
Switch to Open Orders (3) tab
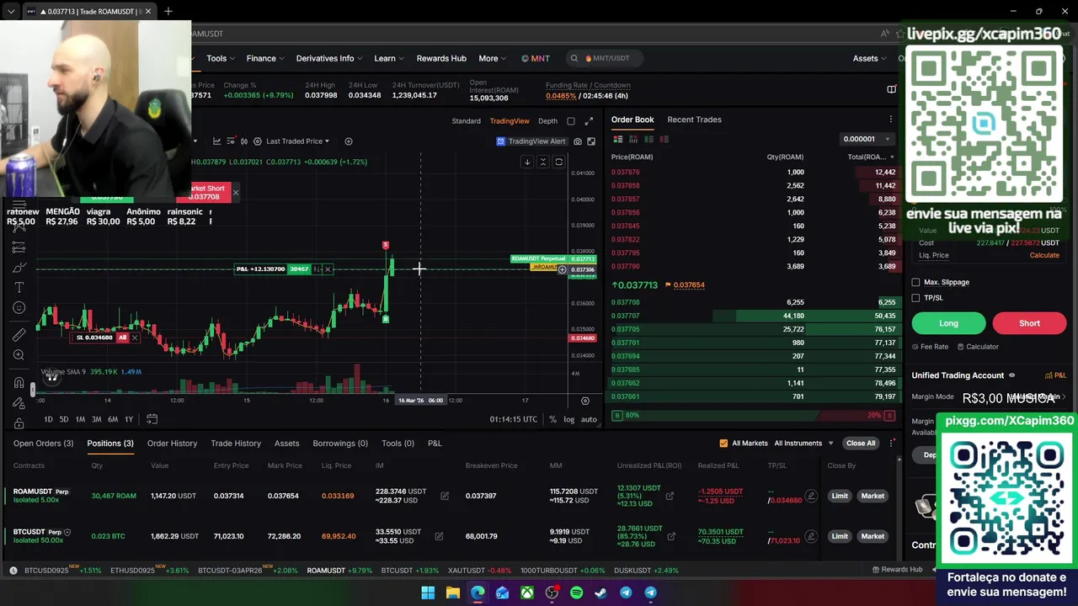click(x=43, y=444)
